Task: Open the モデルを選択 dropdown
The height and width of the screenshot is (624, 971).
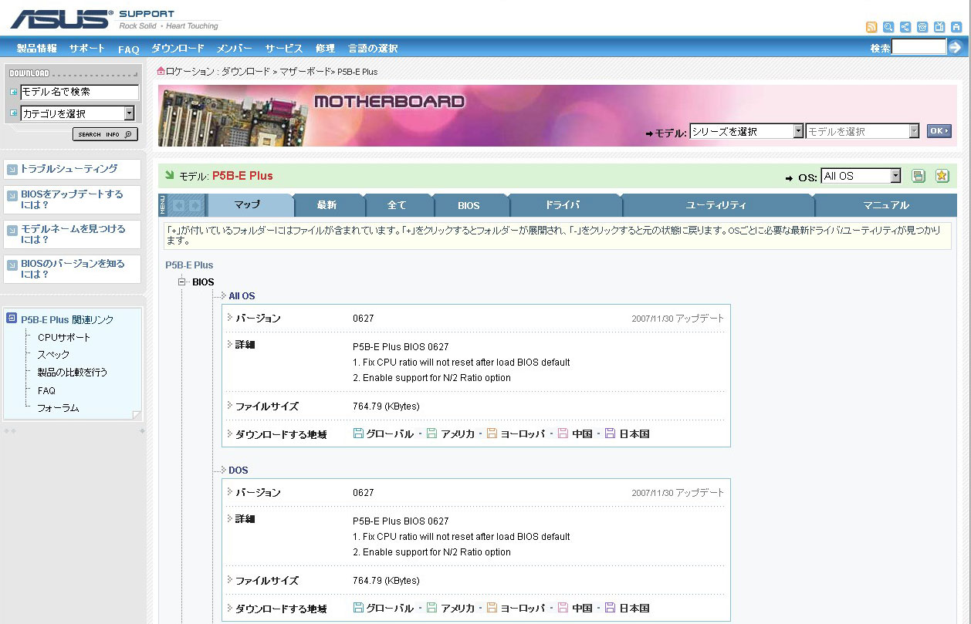Action: click(863, 131)
